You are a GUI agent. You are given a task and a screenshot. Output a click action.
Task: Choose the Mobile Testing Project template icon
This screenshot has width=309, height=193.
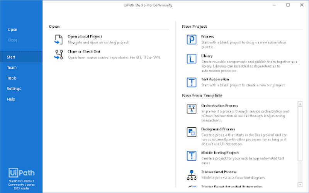[x=192, y=156]
